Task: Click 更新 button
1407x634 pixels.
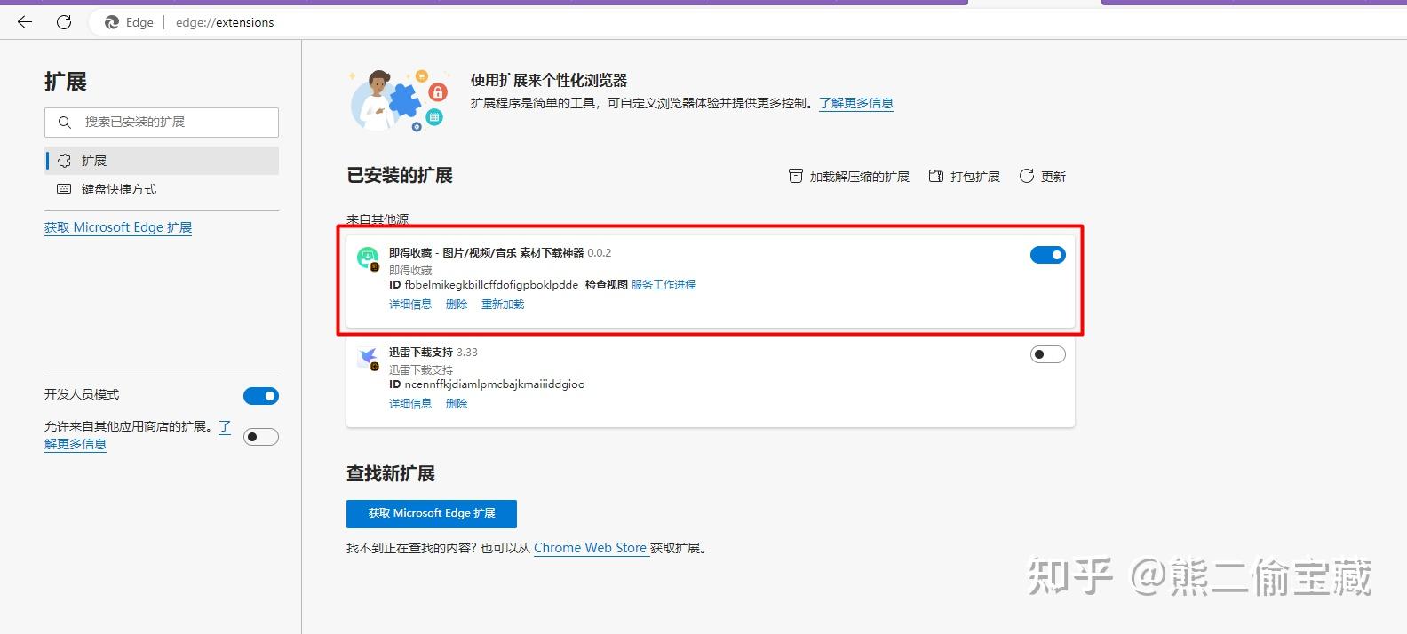Action: tap(1043, 177)
